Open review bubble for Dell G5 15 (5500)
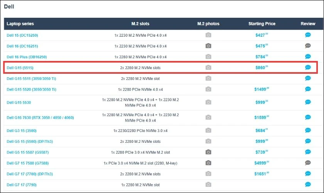The image size is (324, 193). point(308,141)
